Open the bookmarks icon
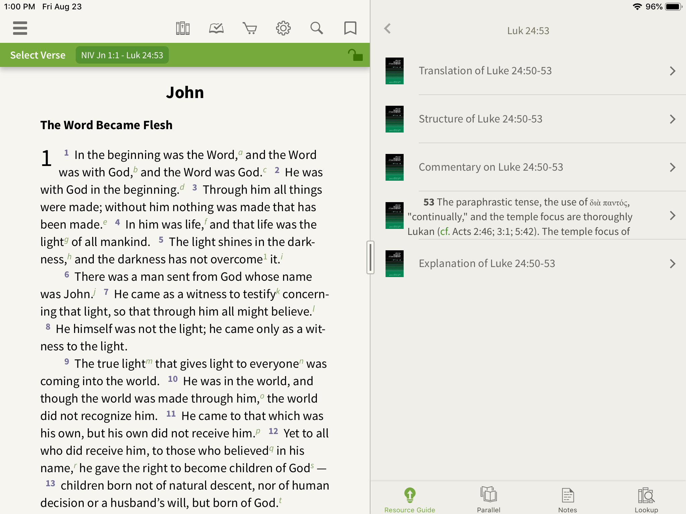686x514 pixels. (350, 28)
